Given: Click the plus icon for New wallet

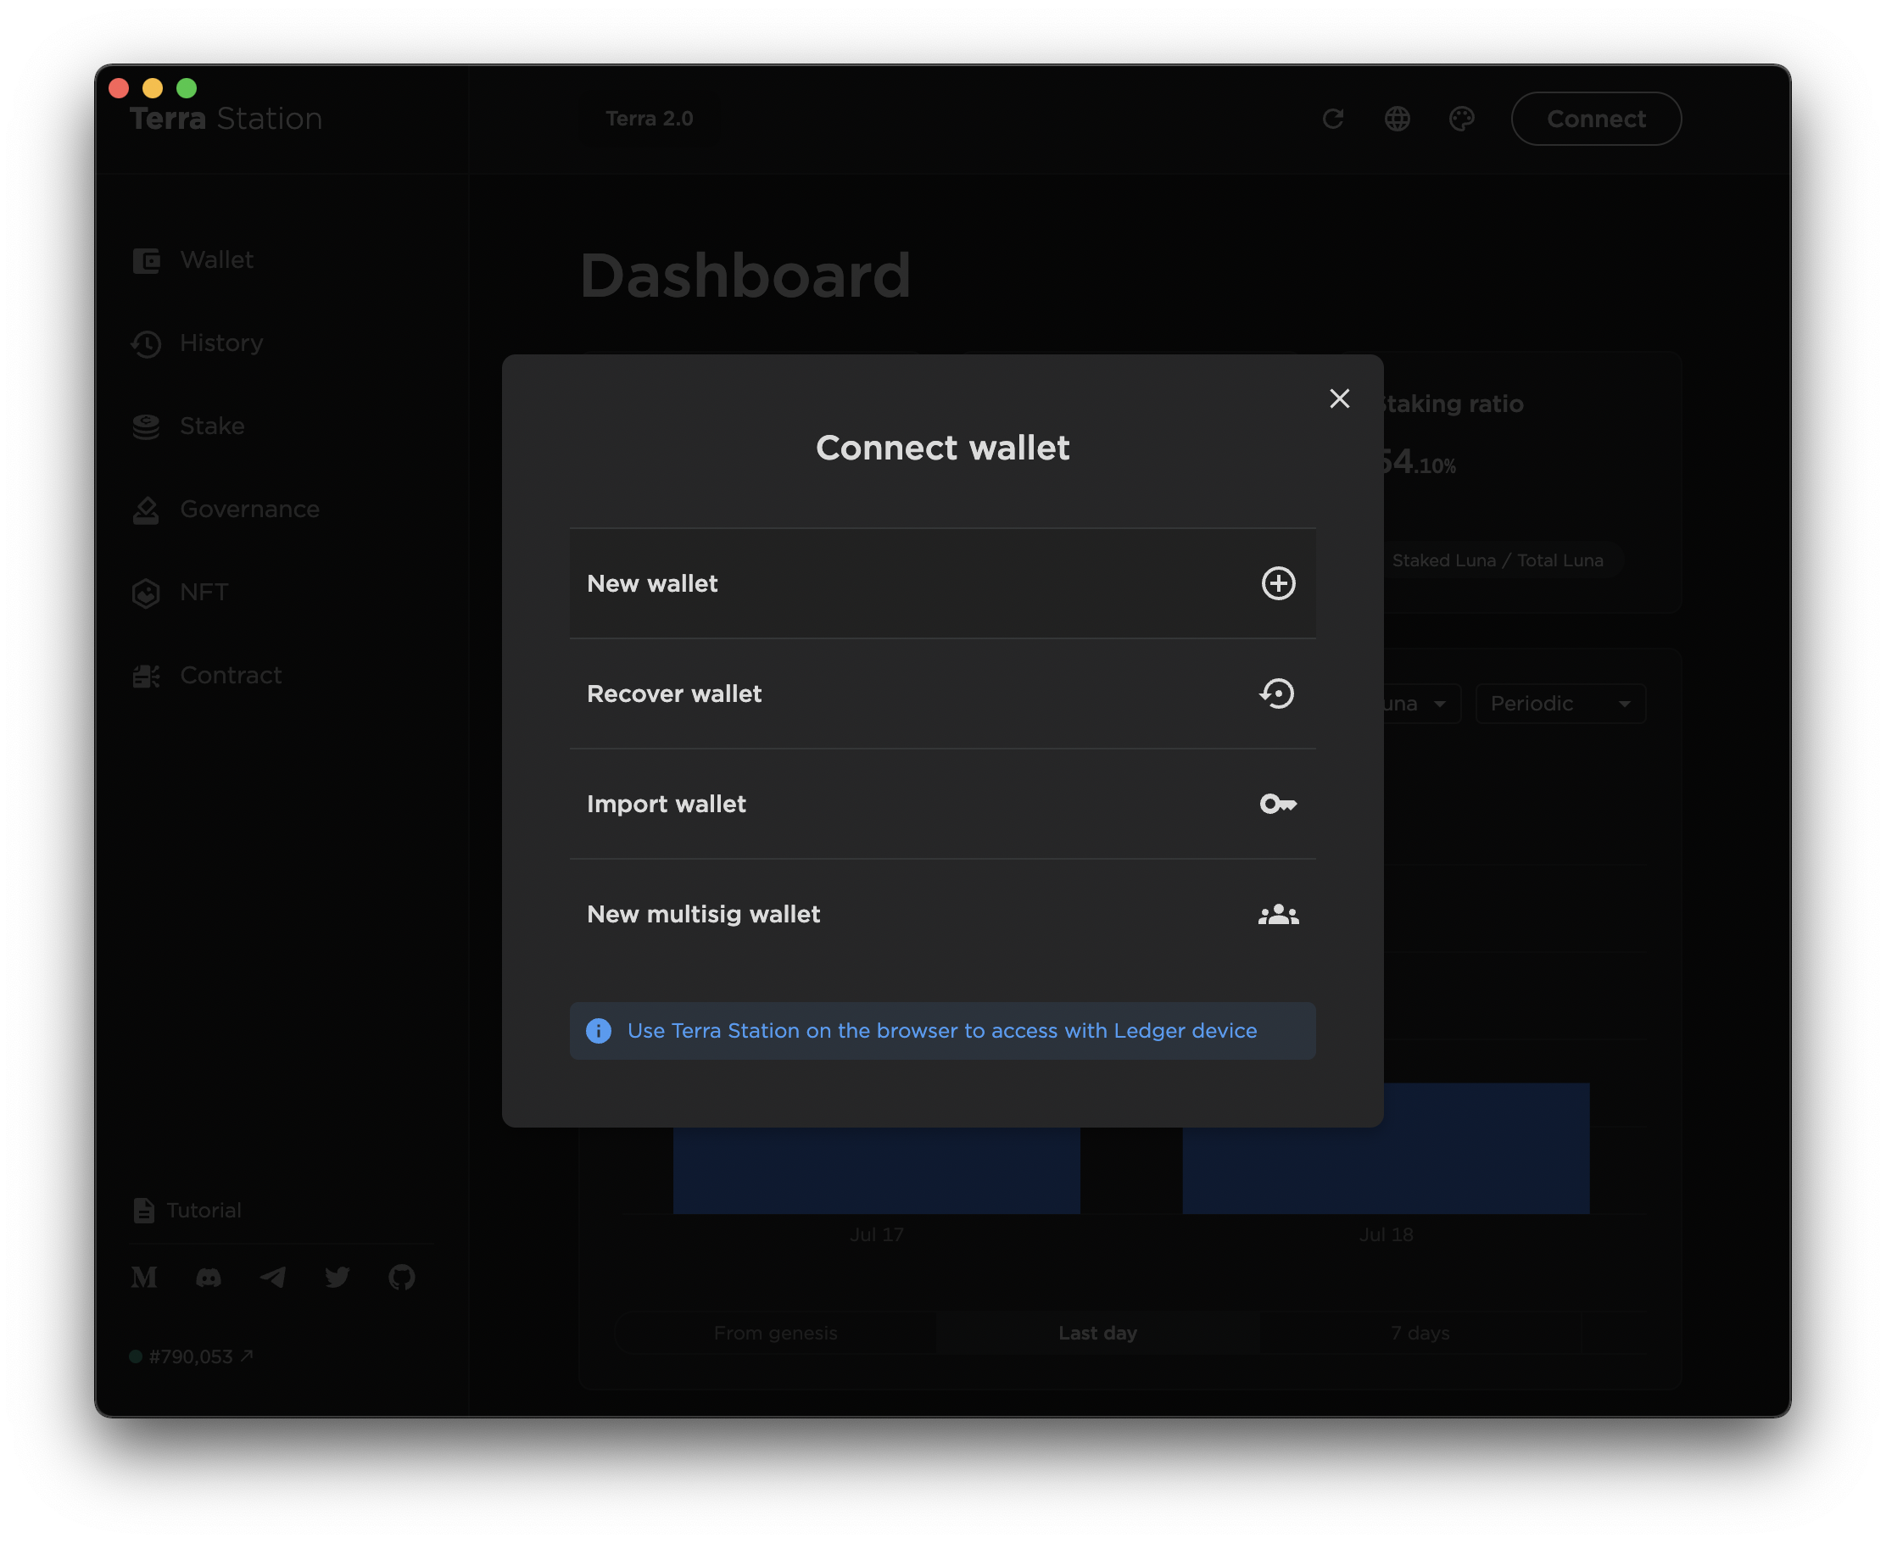Looking at the screenshot, I should (1278, 583).
